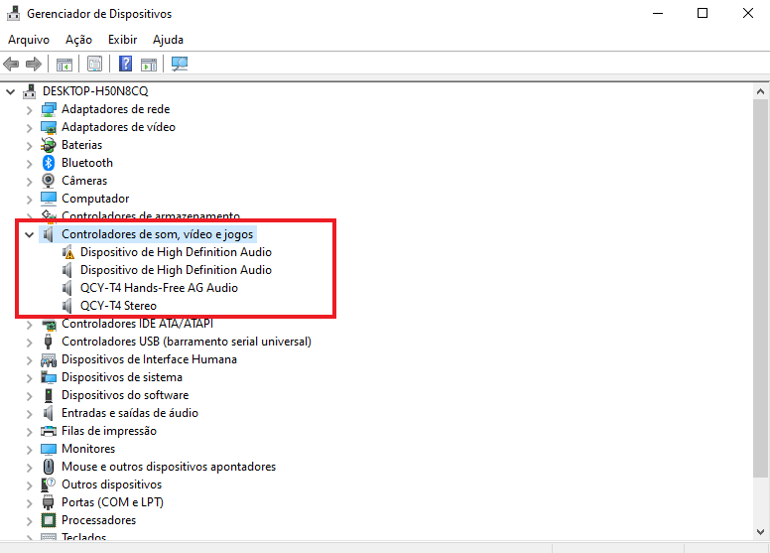Open the Ação menu
770x553 pixels.
(79, 40)
